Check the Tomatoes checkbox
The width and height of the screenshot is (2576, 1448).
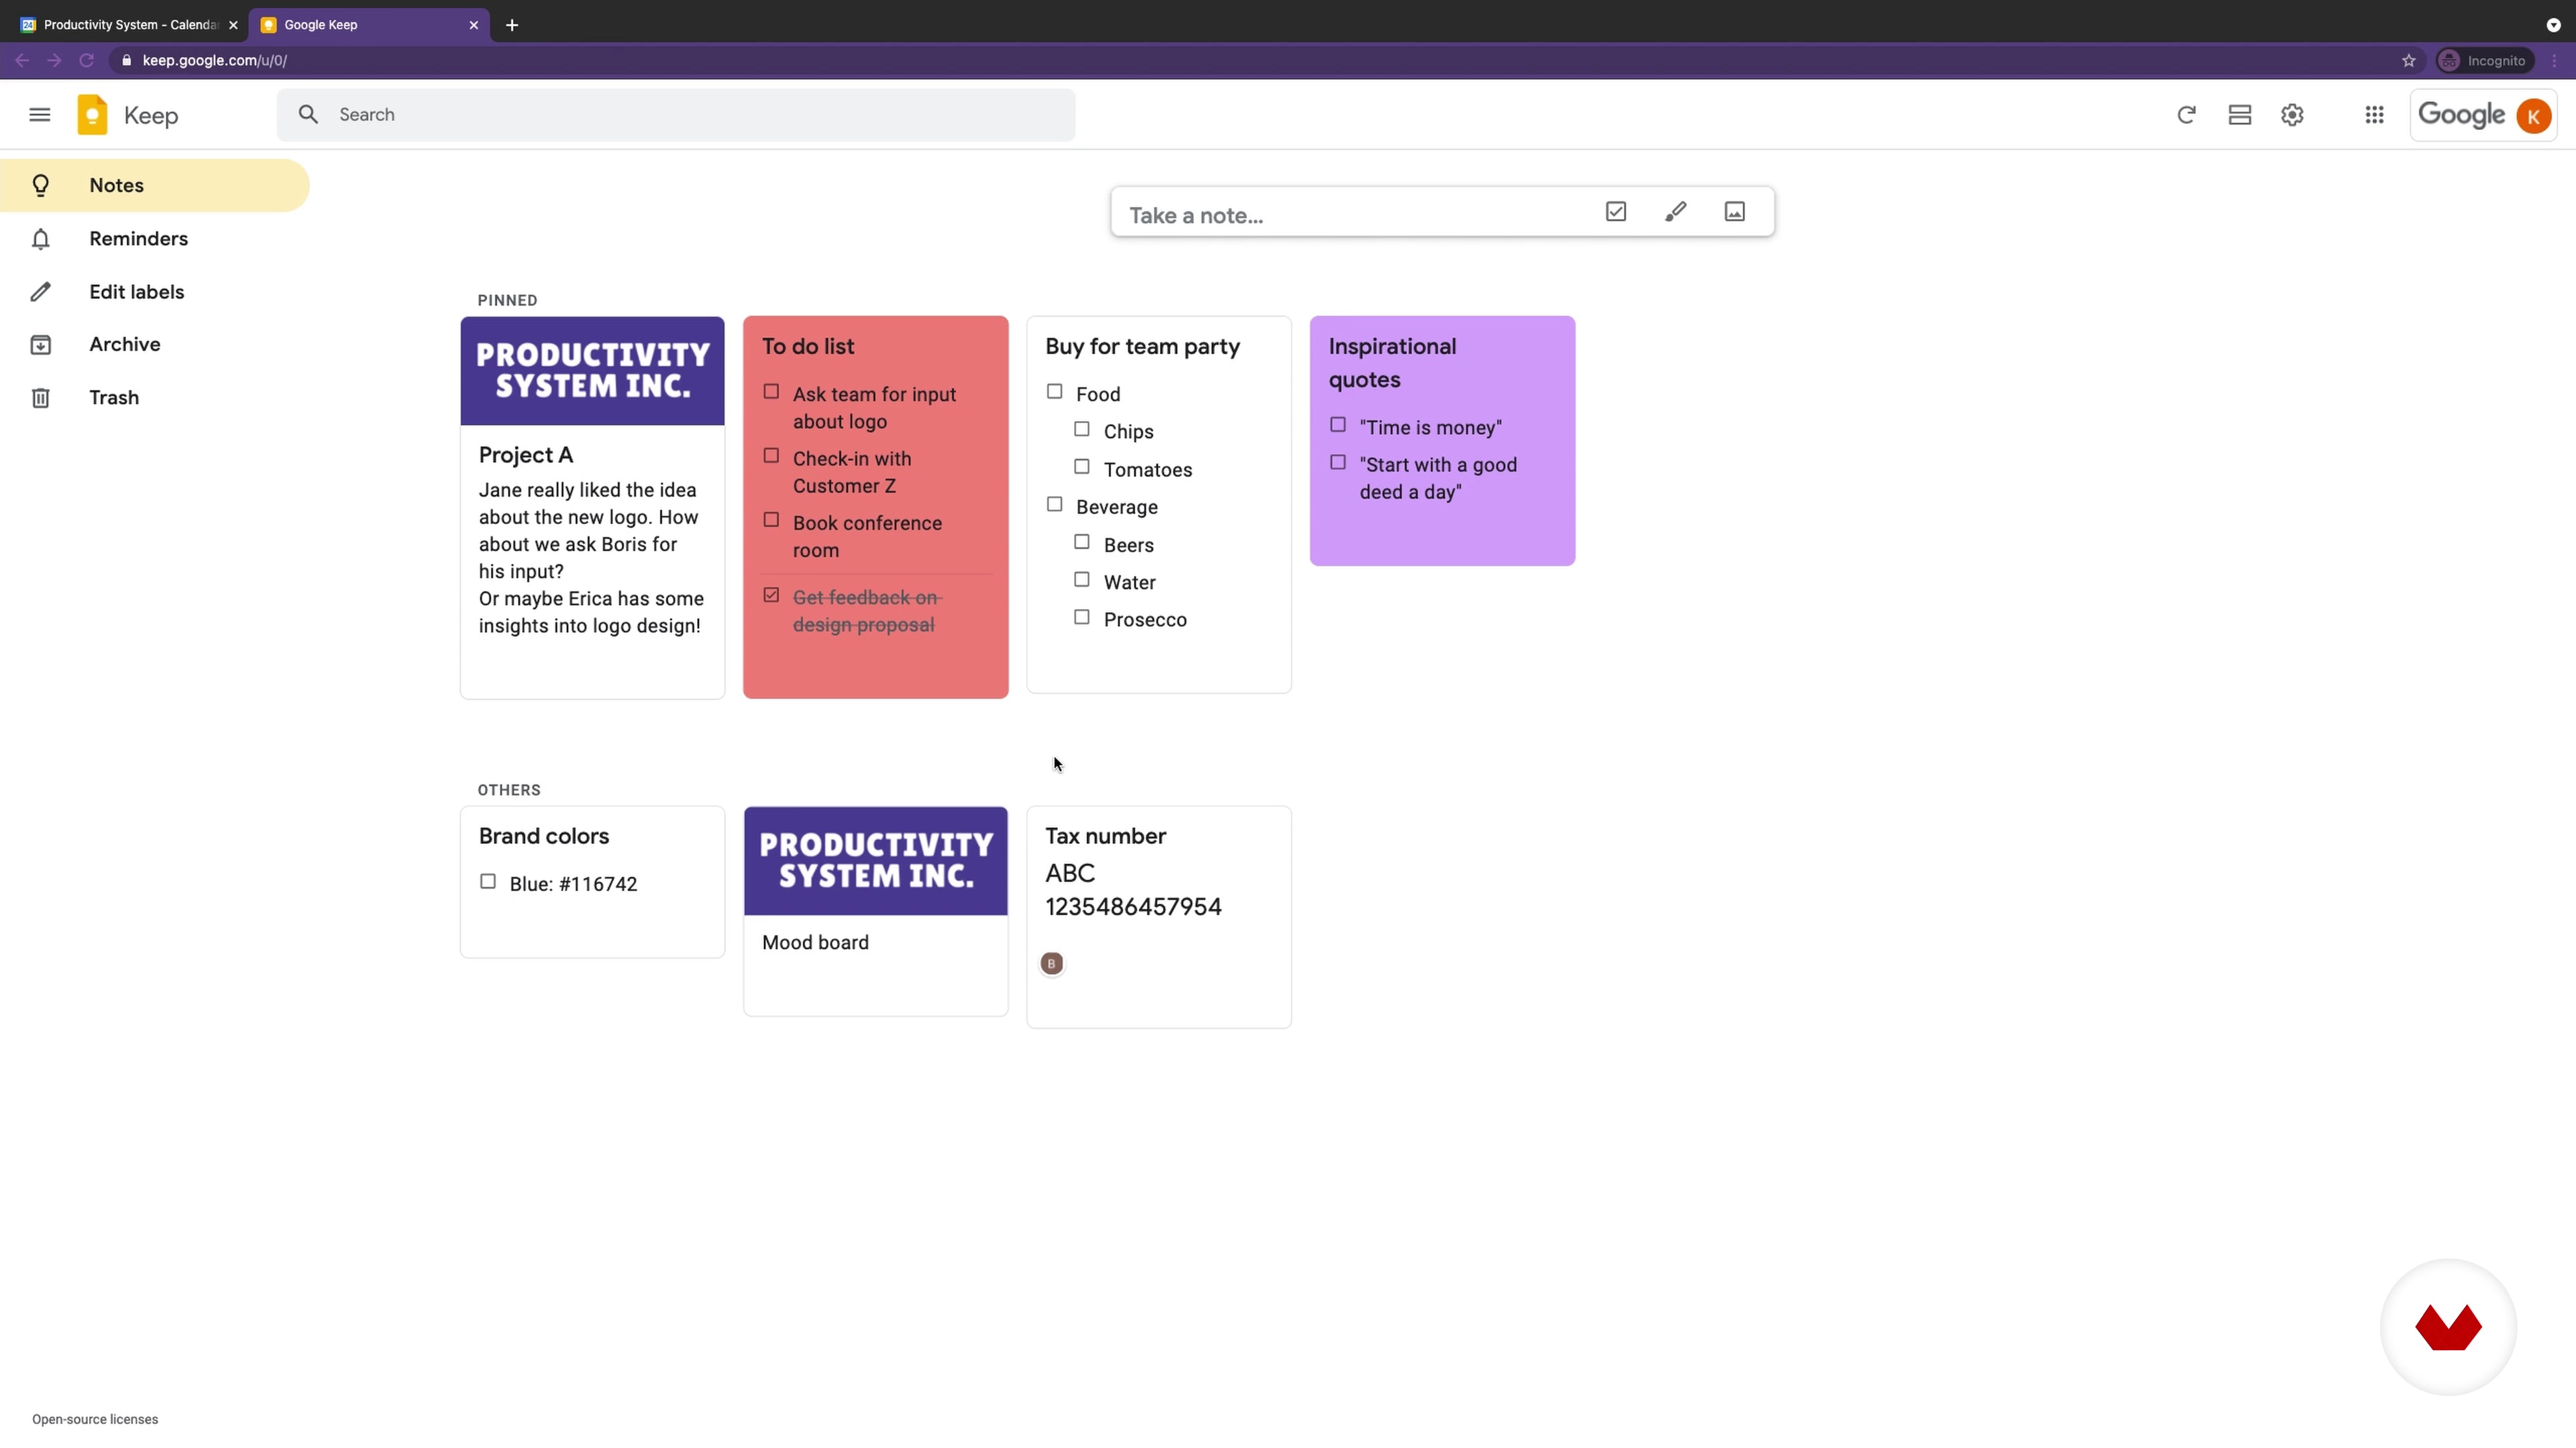click(1082, 467)
